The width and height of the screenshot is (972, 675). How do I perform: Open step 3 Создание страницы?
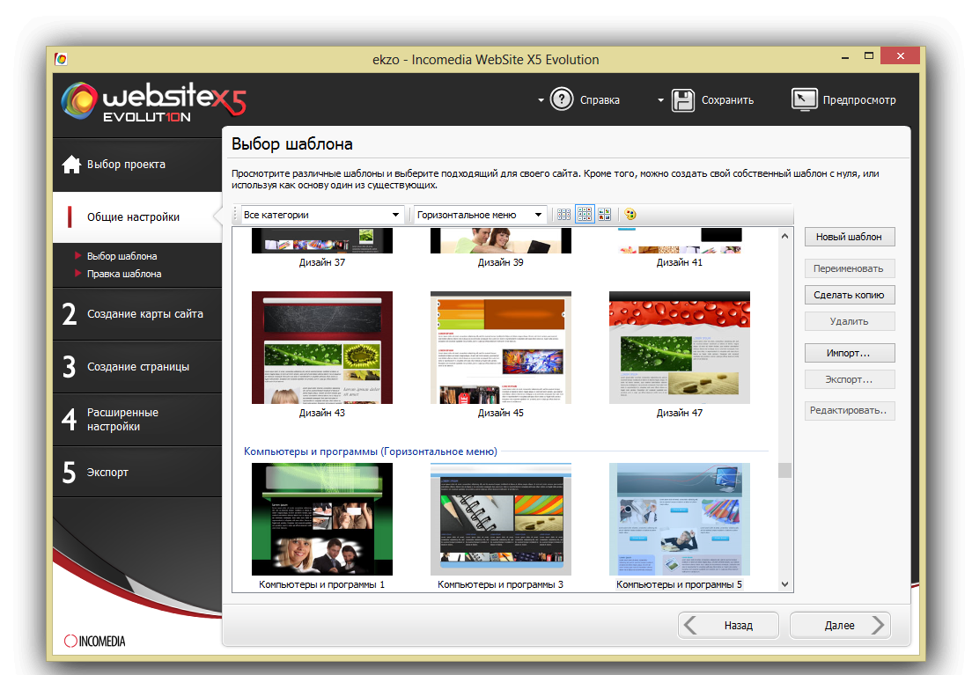[x=137, y=366]
